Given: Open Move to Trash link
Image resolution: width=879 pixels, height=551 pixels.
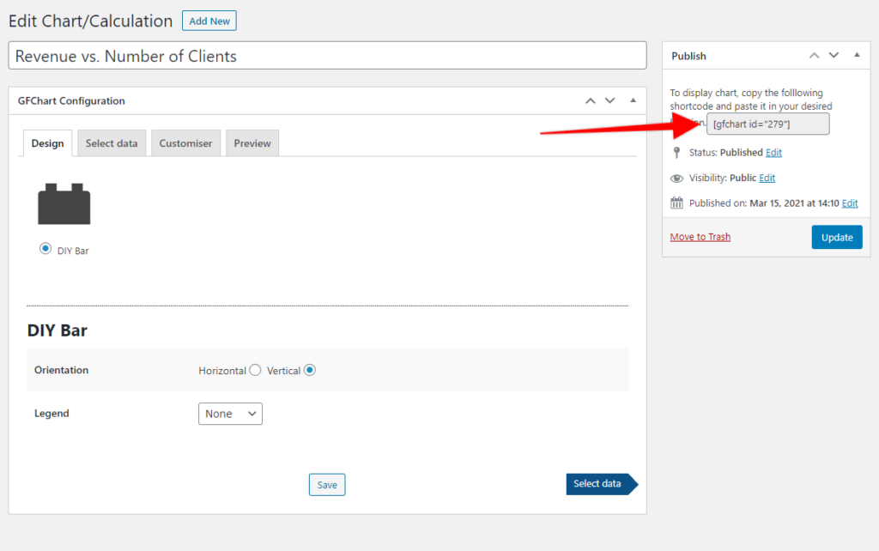Looking at the screenshot, I should [700, 236].
